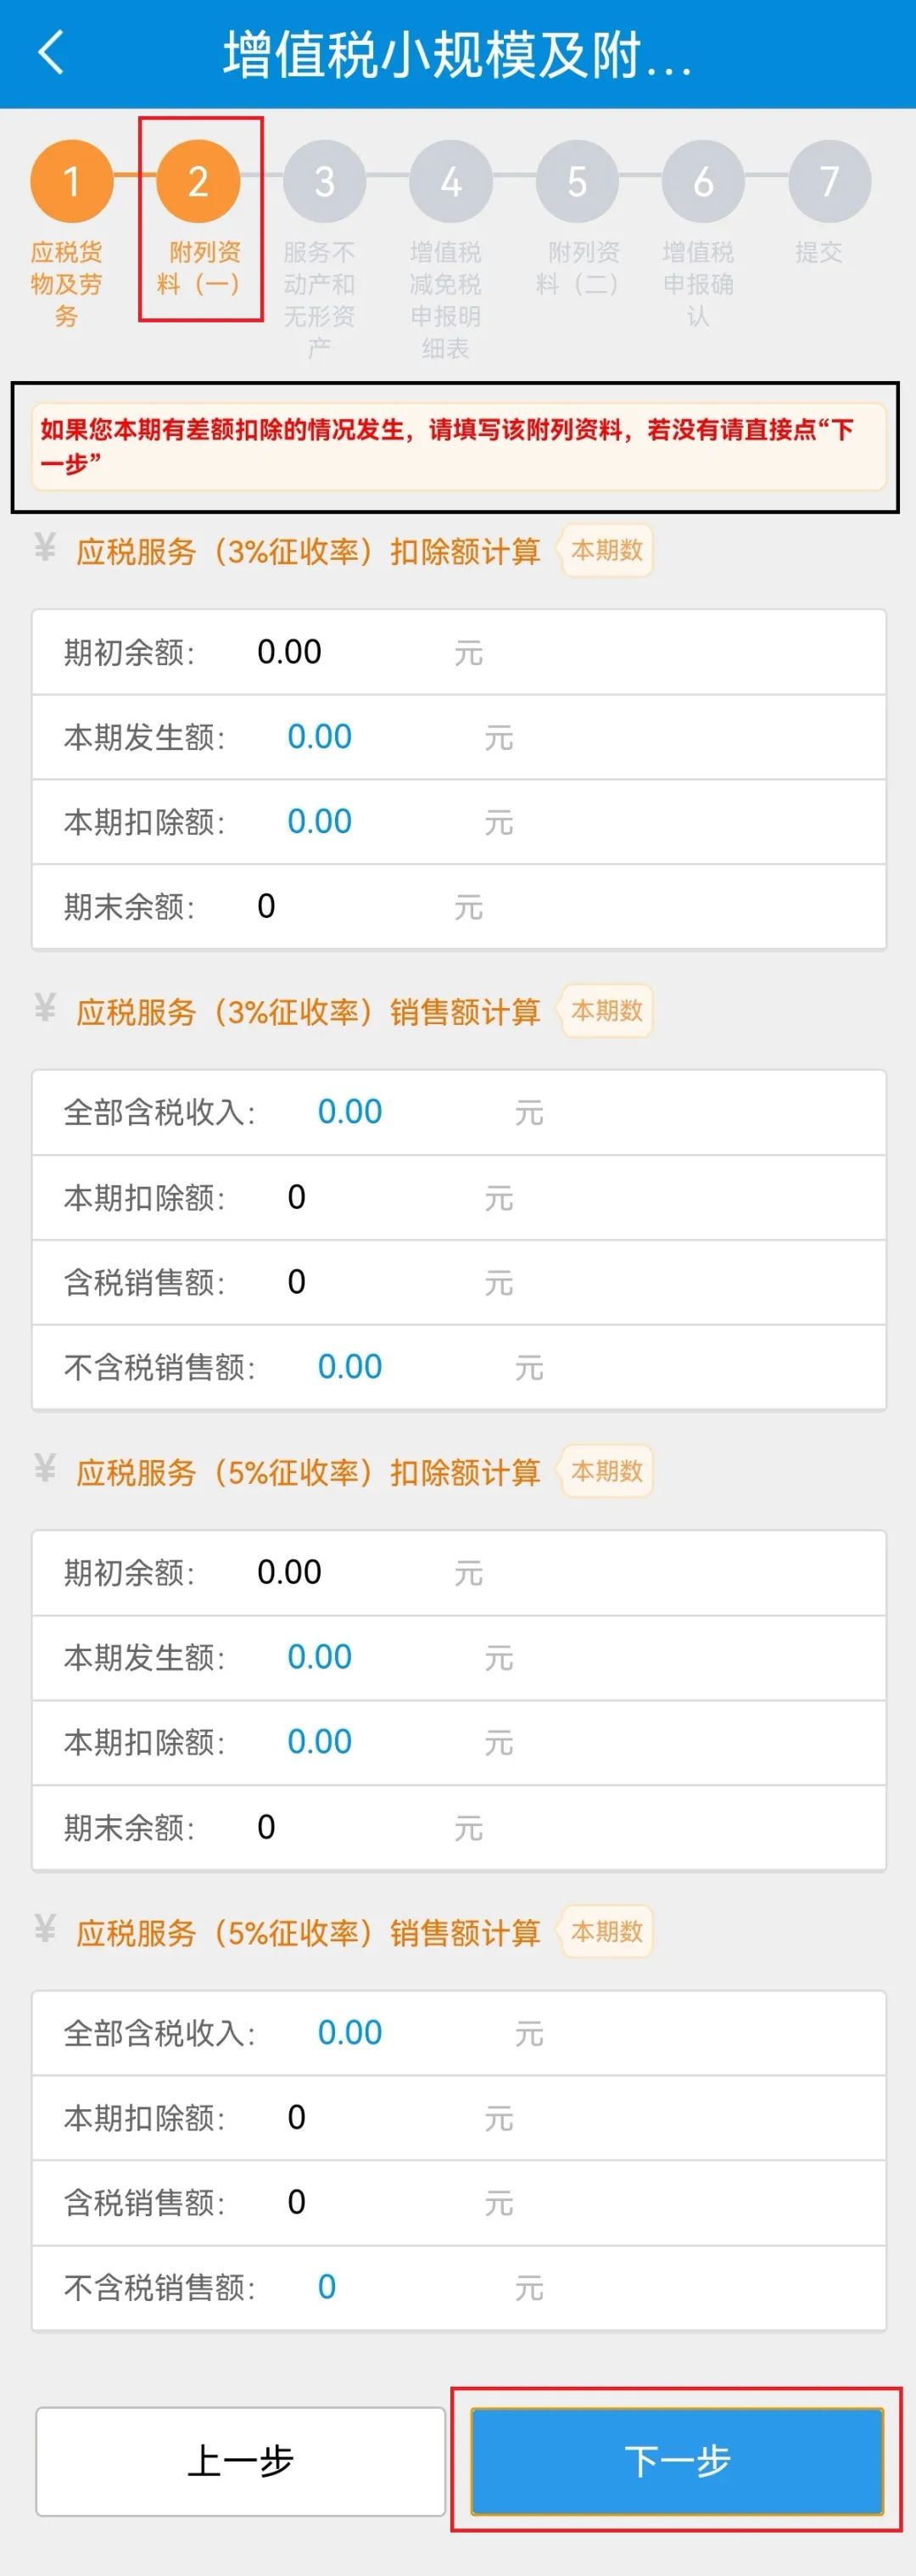Screen dimensions: 916x2576
Task: Edit 本期发生额 in 5% 扣除额计算
Action: pos(320,1657)
